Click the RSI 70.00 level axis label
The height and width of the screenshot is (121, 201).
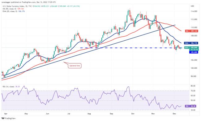point(193,91)
